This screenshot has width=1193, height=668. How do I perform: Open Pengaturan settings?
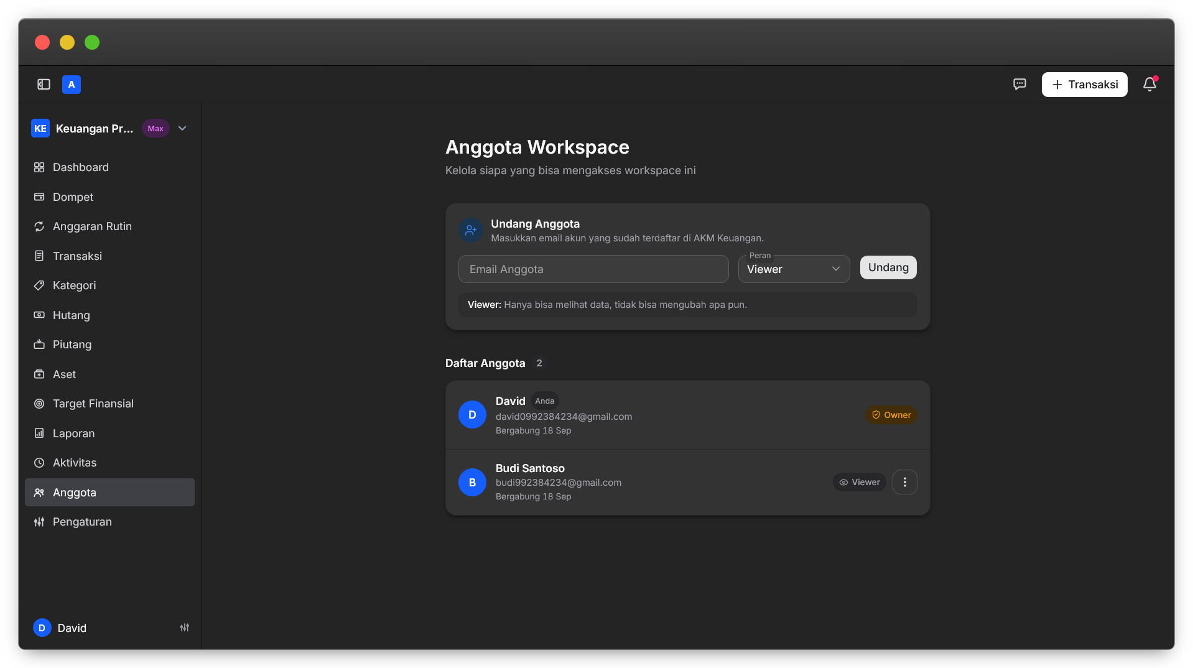pos(109,522)
